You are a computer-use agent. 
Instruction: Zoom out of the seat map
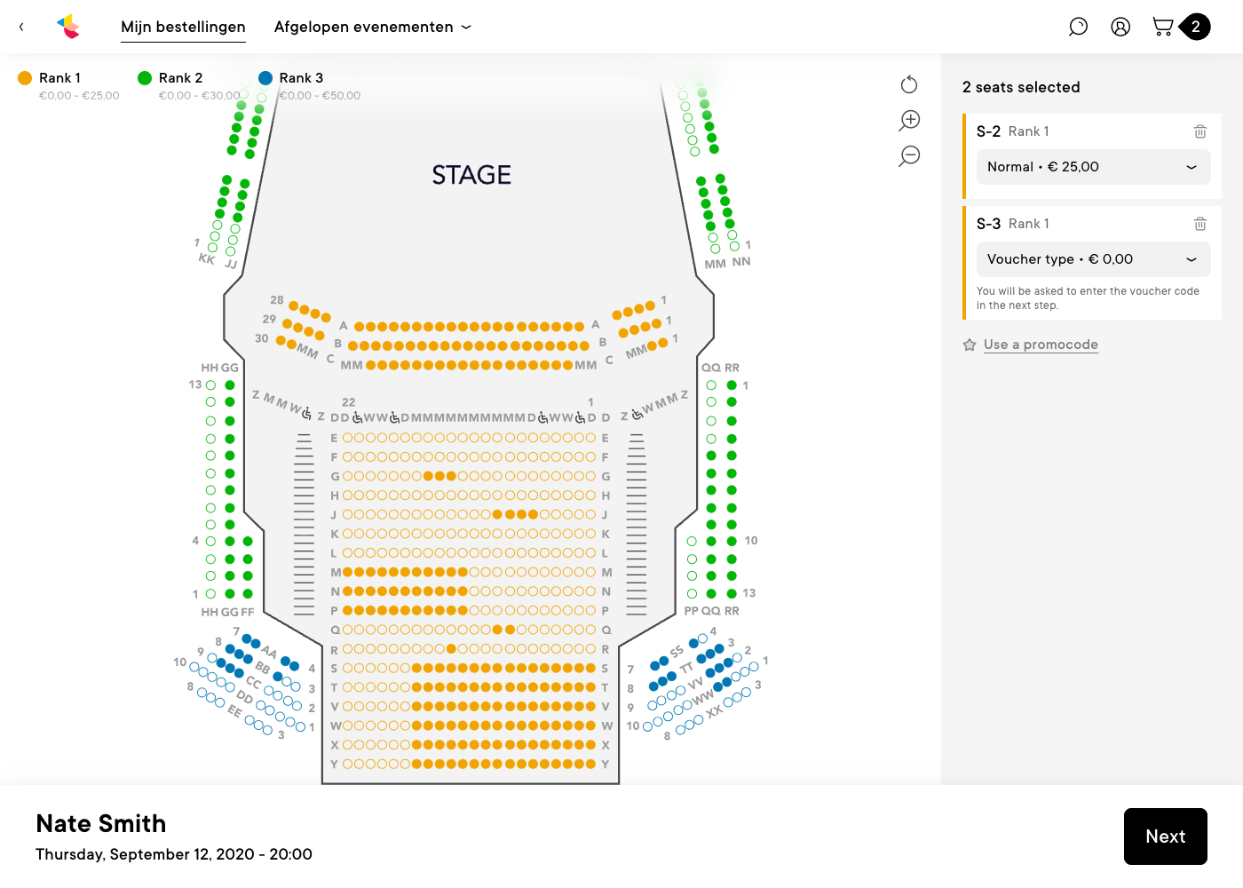909,156
